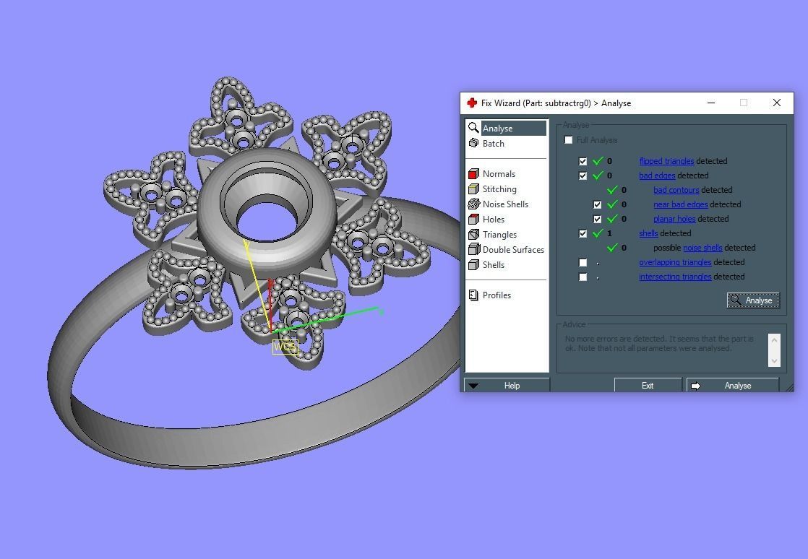Screen dimensions: 808x559
Task: Click the Stitching cube icon
Action: pyautogui.click(x=473, y=189)
